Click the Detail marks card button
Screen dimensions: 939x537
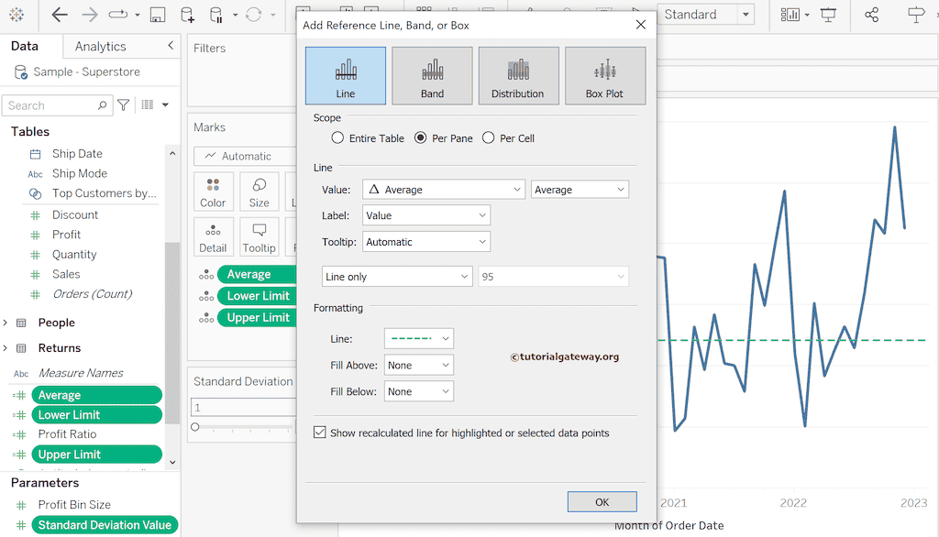pyautogui.click(x=213, y=237)
